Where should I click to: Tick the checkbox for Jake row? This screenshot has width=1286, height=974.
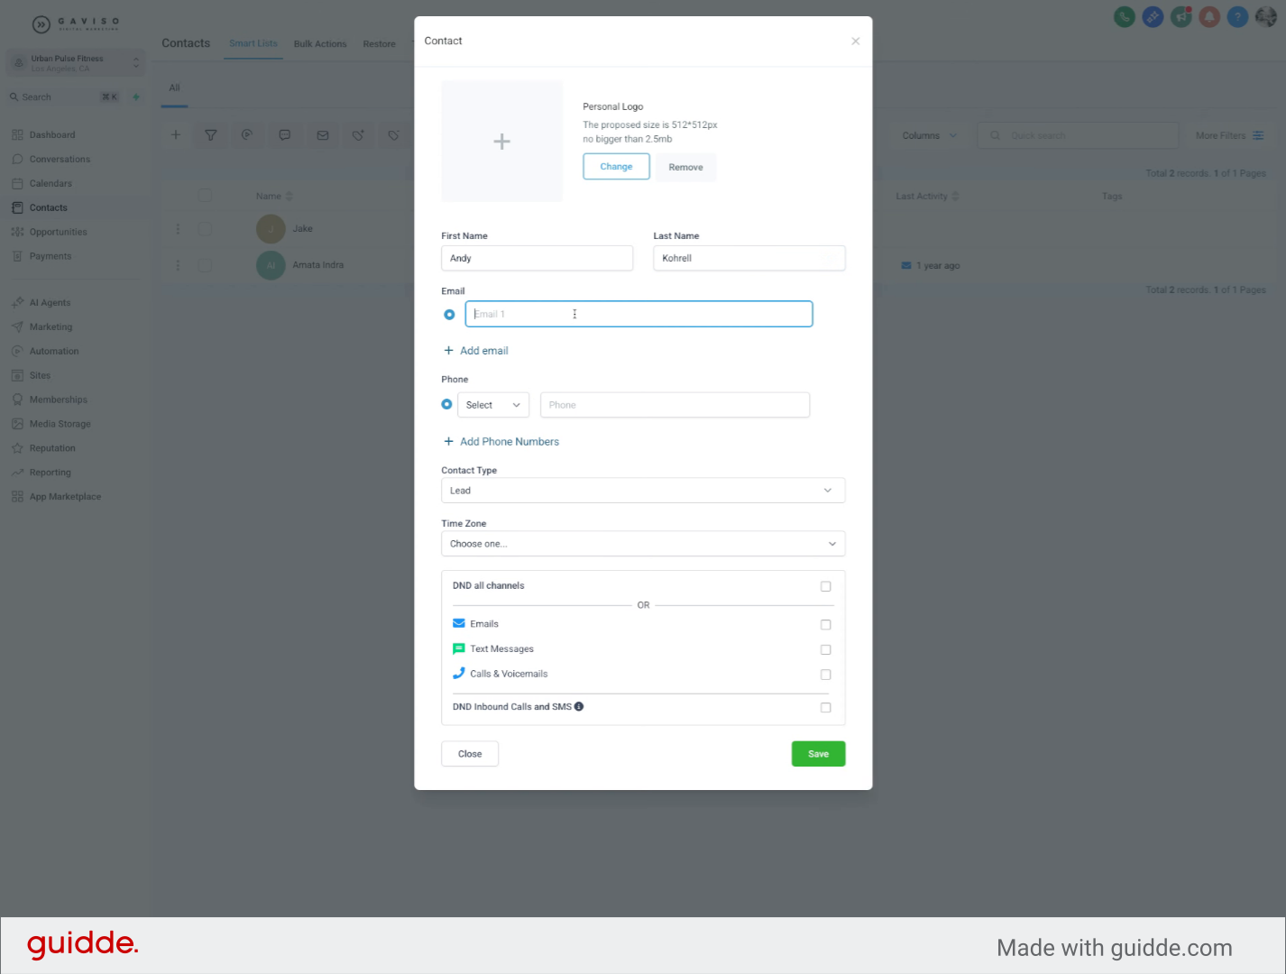pyautogui.click(x=205, y=229)
